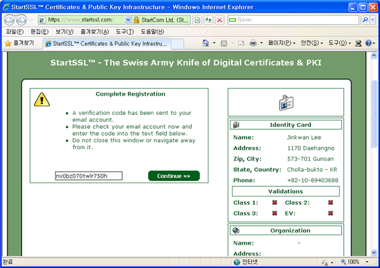This screenshot has height=268, width=380.
Task: Click the vertical scrollbar down arrow
Action: point(374,253)
